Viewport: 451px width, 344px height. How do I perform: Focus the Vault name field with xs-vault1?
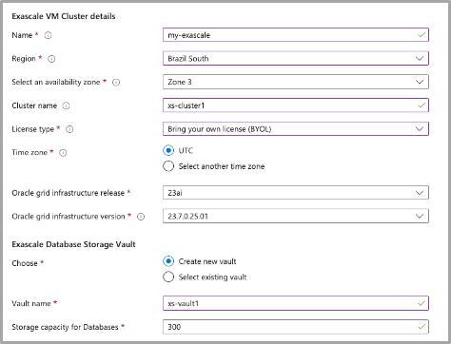pyautogui.click(x=296, y=303)
